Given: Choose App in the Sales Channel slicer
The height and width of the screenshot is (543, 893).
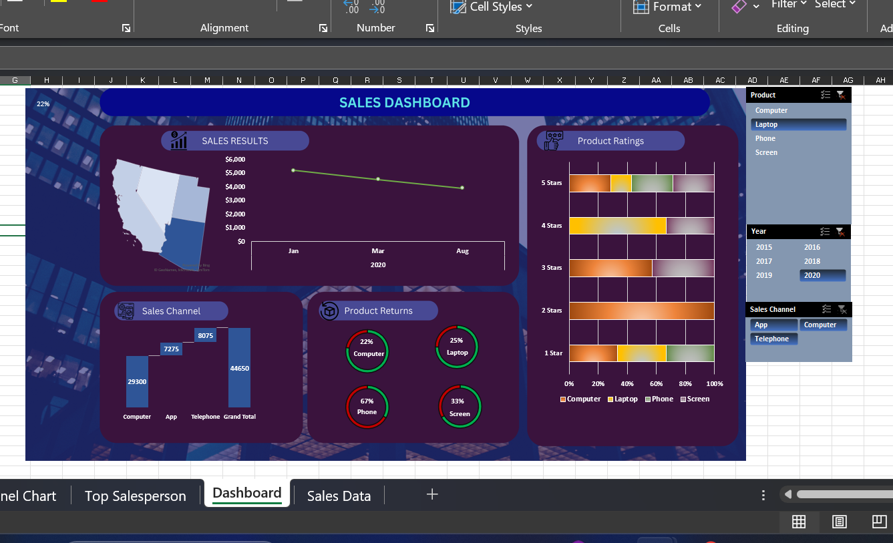Looking at the screenshot, I should [x=773, y=325].
